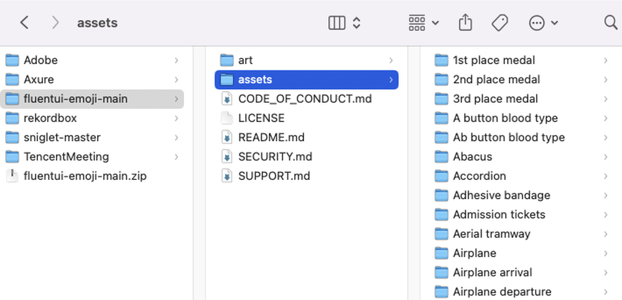Go forward with the right arrow

[55, 22]
